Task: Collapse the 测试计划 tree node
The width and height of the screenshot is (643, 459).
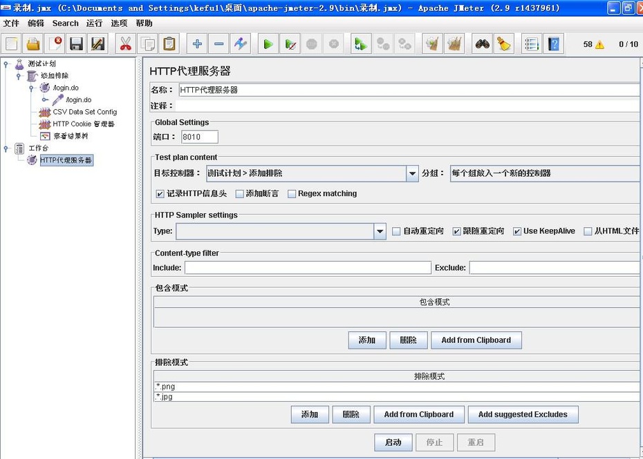Action: tap(6, 64)
